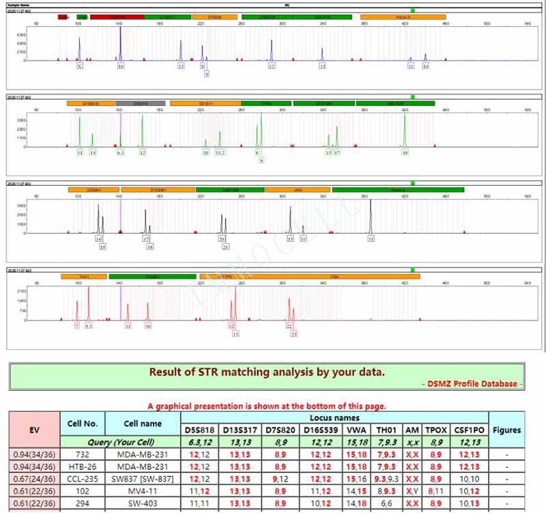Click the green quality indicator above the first electropherogram

coord(412,11)
